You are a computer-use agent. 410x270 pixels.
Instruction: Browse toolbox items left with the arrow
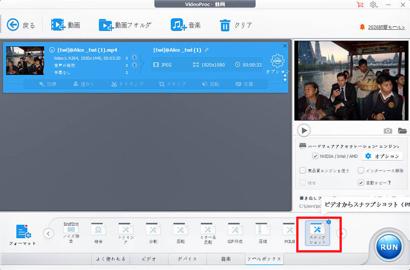tap(48, 233)
